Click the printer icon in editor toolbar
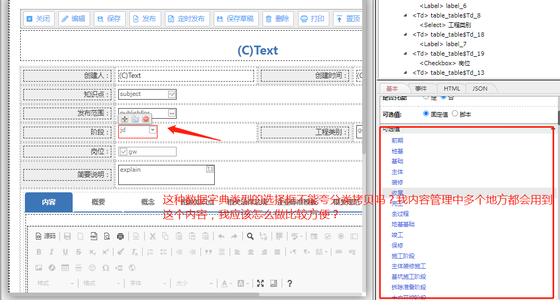Viewport: 560px width, 300px height. (120, 236)
